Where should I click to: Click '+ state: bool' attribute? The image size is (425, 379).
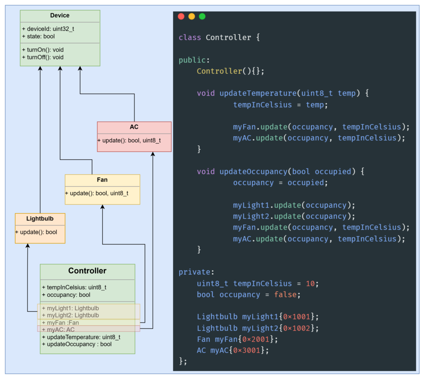click(x=39, y=36)
